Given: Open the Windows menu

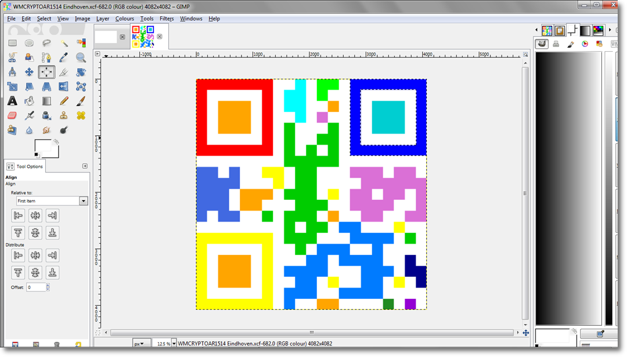Looking at the screenshot, I should click(191, 19).
